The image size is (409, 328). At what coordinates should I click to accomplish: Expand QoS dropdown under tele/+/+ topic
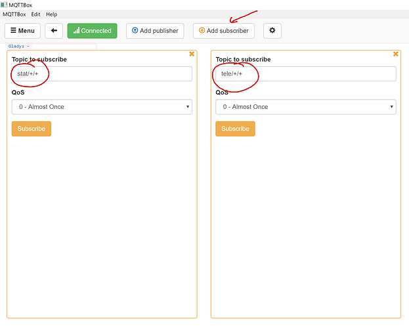point(306,107)
